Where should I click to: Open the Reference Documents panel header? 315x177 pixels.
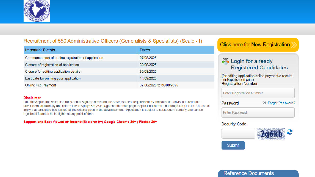click(258, 173)
